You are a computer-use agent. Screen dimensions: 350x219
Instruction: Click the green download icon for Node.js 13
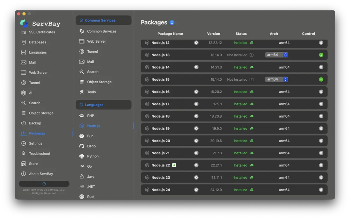coord(321,55)
